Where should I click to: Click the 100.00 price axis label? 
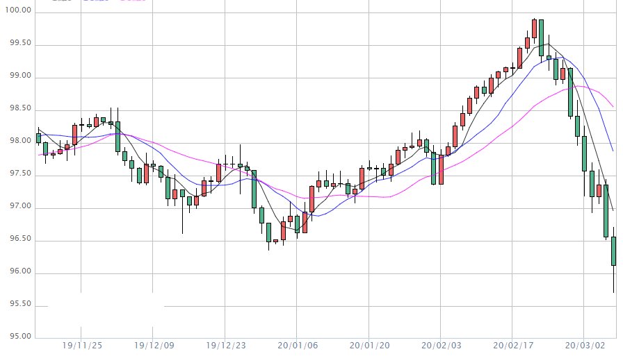coord(17,11)
